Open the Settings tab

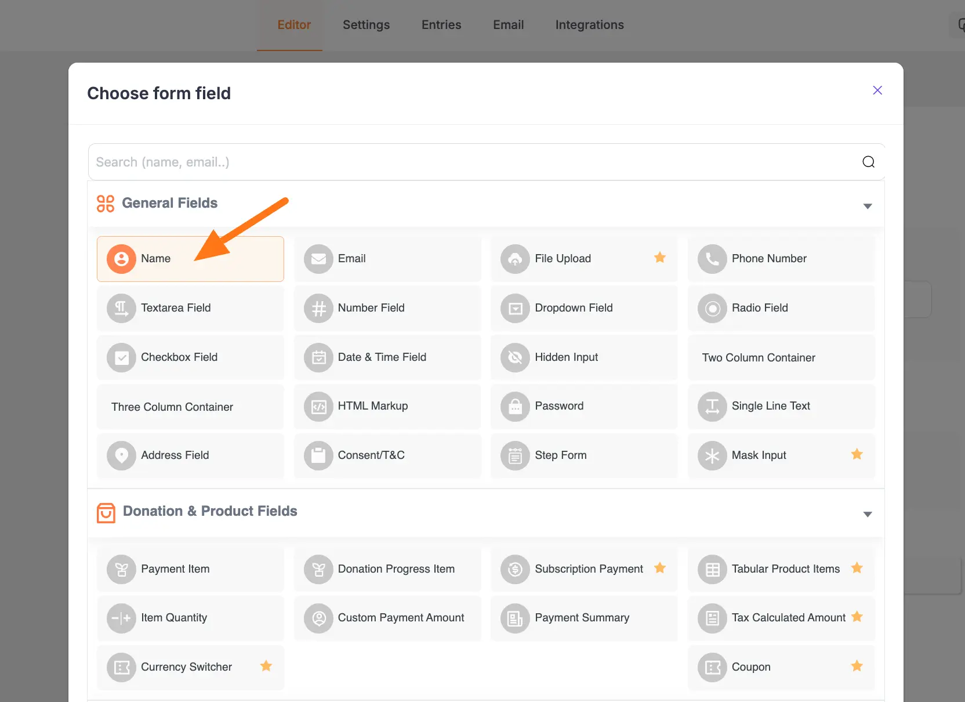pos(366,25)
